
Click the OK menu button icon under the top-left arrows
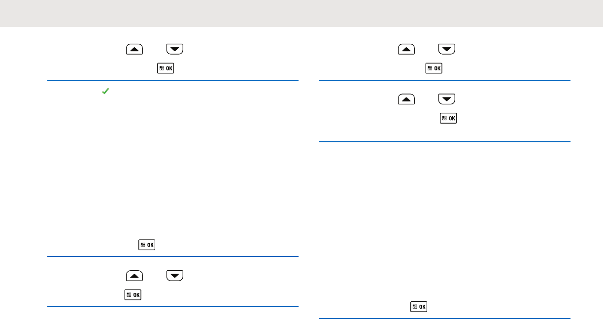point(166,68)
